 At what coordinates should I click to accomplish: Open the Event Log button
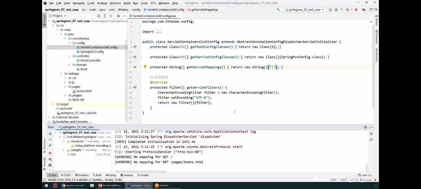tap(365, 175)
